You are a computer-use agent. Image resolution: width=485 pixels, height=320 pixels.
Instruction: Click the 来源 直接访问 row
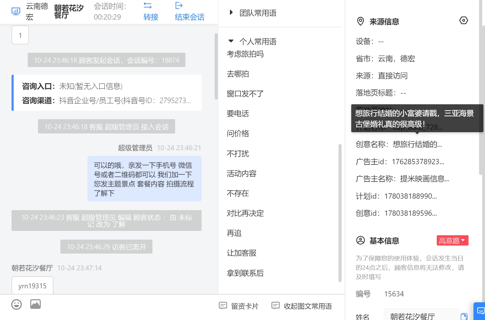(x=382, y=76)
